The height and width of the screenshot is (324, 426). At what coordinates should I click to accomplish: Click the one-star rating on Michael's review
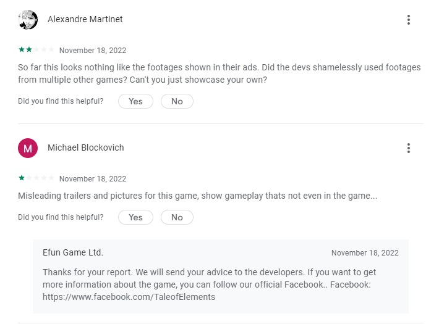36,178
